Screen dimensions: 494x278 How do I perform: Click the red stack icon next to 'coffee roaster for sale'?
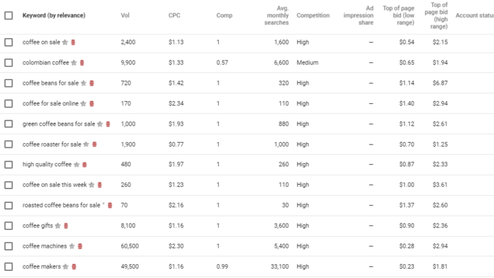(x=94, y=145)
